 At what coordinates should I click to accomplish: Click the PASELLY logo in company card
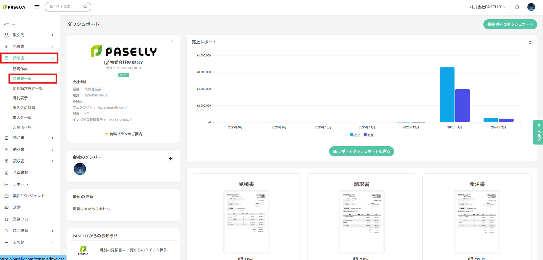coord(124,52)
